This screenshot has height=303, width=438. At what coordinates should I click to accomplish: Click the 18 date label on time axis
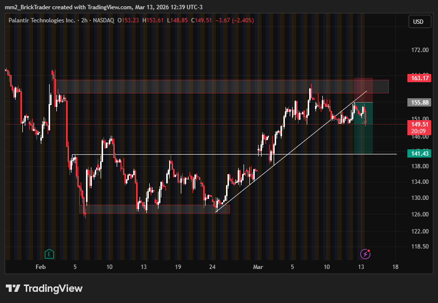(395, 267)
